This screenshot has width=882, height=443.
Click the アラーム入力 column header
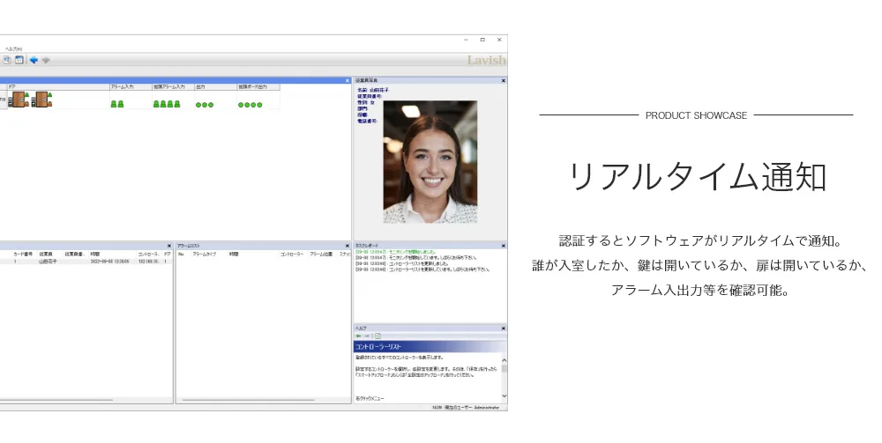(131, 87)
